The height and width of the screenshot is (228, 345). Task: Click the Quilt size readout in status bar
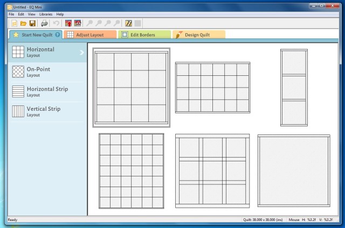[263, 219]
